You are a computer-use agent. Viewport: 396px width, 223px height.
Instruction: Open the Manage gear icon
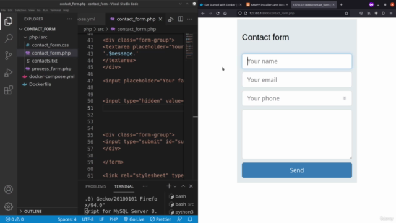point(8,206)
